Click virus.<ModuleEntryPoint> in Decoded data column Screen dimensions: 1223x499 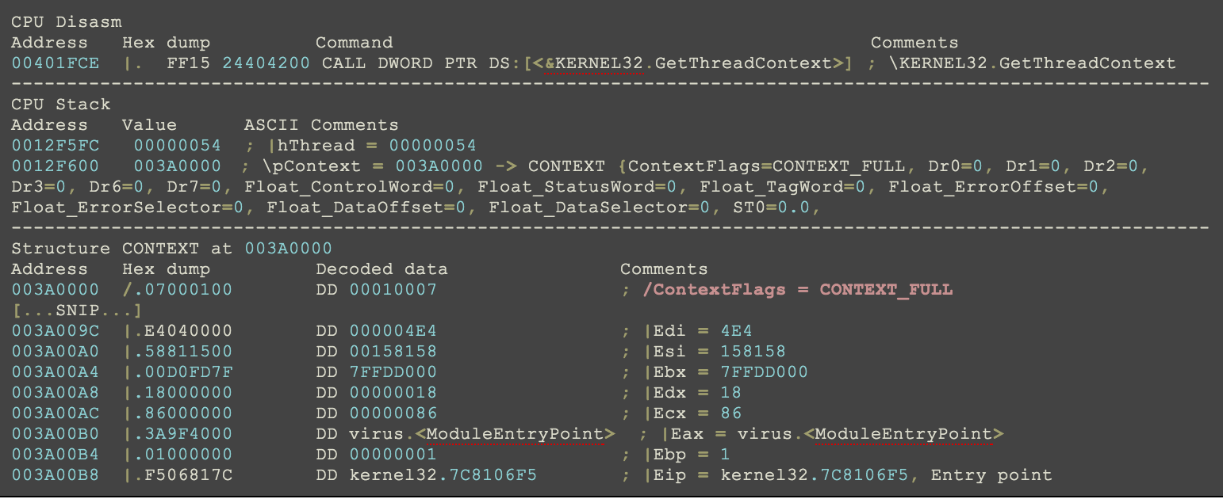point(481,434)
